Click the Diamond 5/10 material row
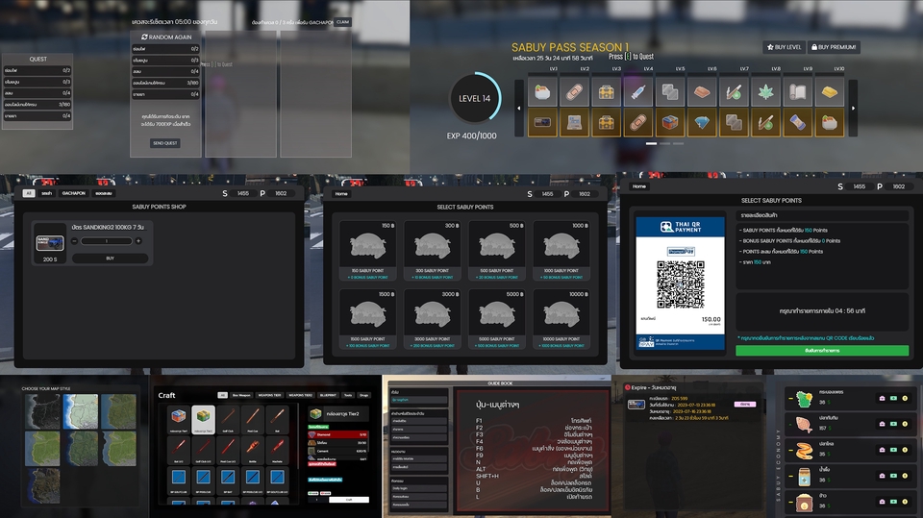Image resolution: width=923 pixels, height=518 pixels. [x=337, y=434]
